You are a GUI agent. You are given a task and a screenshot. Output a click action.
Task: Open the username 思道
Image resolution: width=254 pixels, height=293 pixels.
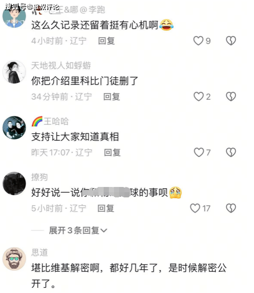(x=40, y=252)
